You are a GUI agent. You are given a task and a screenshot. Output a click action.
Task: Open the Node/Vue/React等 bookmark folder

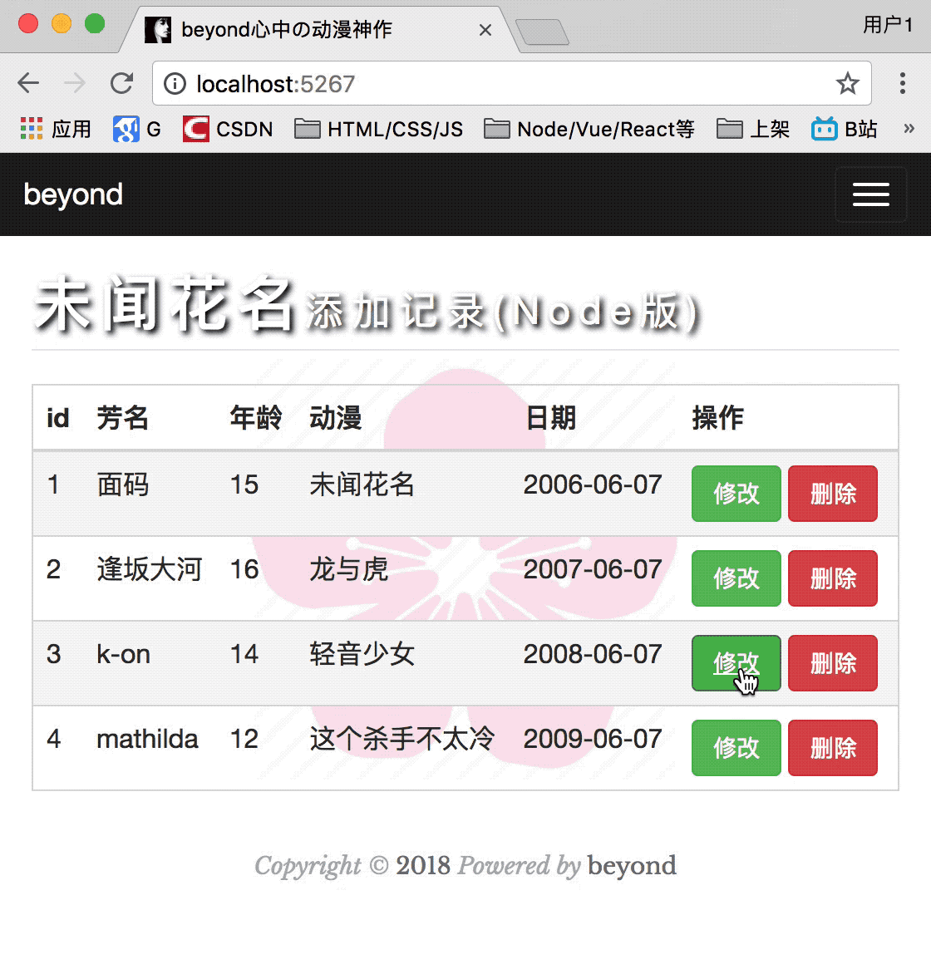(x=589, y=129)
